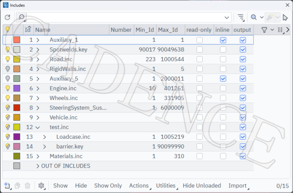
Task: Click the Hide button
Action: click(81, 185)
